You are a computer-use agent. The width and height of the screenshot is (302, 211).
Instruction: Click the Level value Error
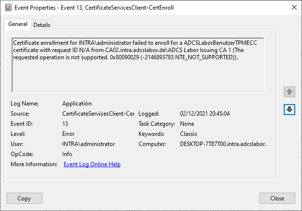69,134
